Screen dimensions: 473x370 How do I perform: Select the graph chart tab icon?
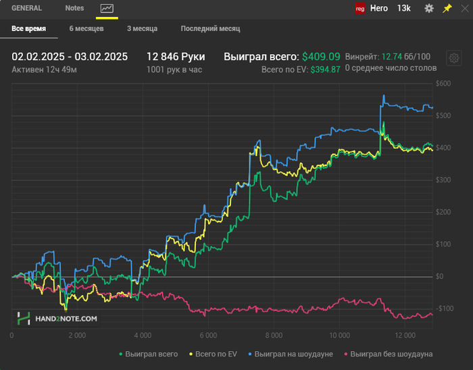click(107, 8)
